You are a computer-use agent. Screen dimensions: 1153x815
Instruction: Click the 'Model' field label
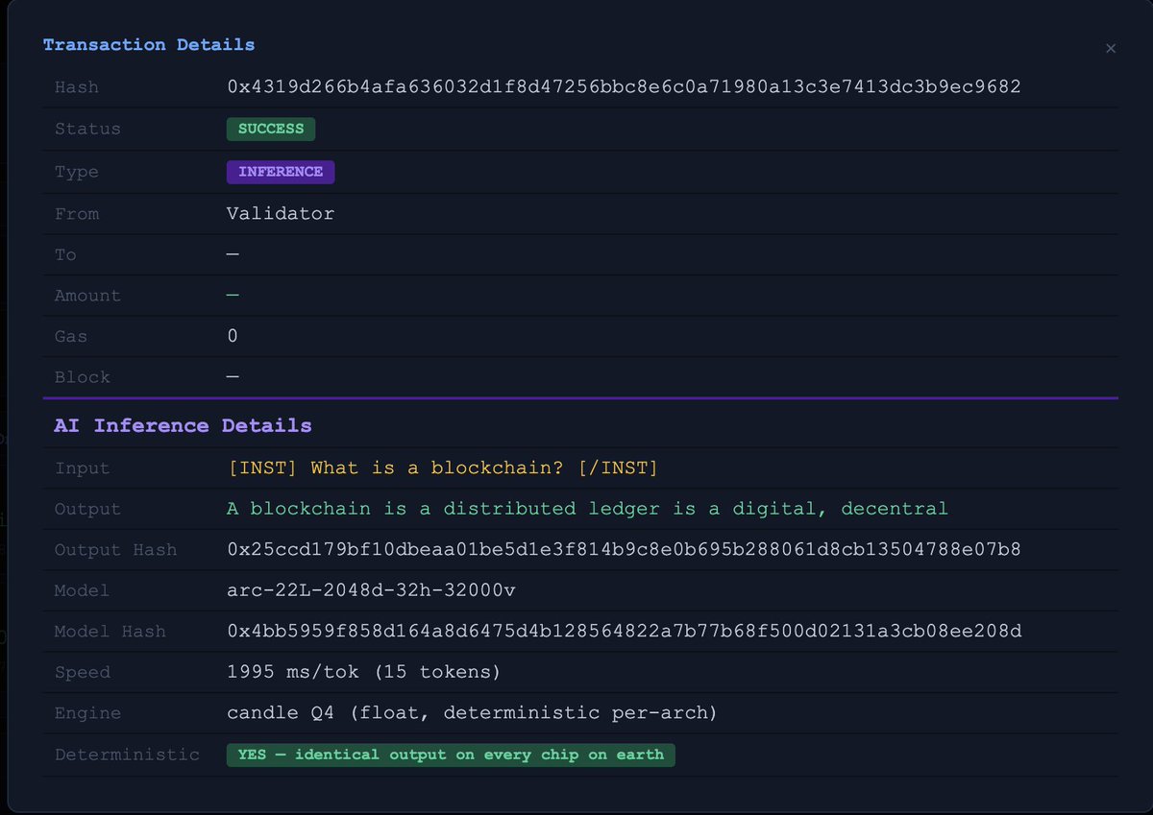[x=83, y=590]
